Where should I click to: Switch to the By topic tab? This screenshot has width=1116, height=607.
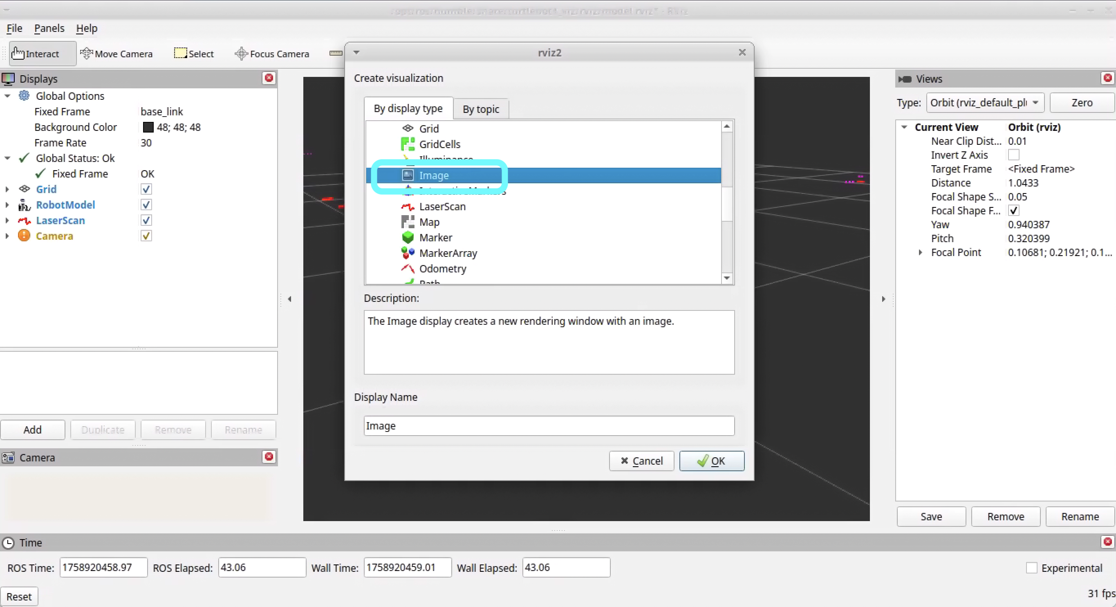(x=480, y=109)
